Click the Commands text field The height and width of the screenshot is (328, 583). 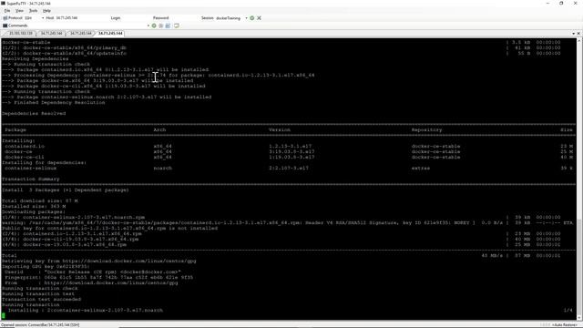tap(87, 26)
